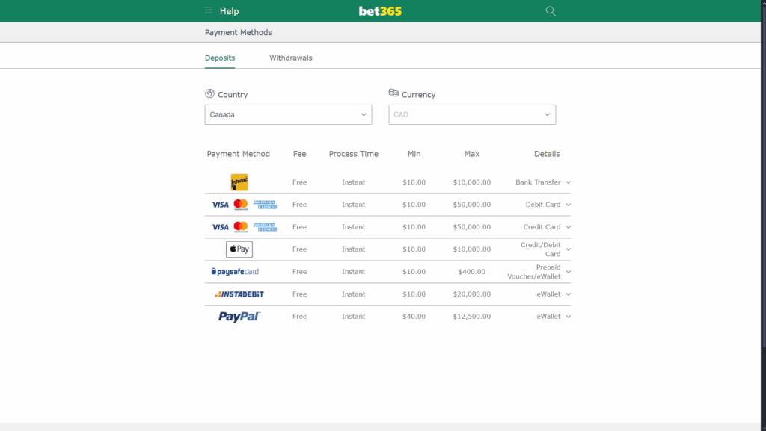Select the Apple Pay logo
Image resolution: width=766 pixels, height=431 pixels.
[239, 249]
